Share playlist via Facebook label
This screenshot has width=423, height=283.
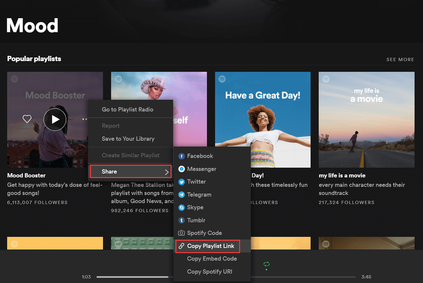pyautogui.click(x=200, y=156)
